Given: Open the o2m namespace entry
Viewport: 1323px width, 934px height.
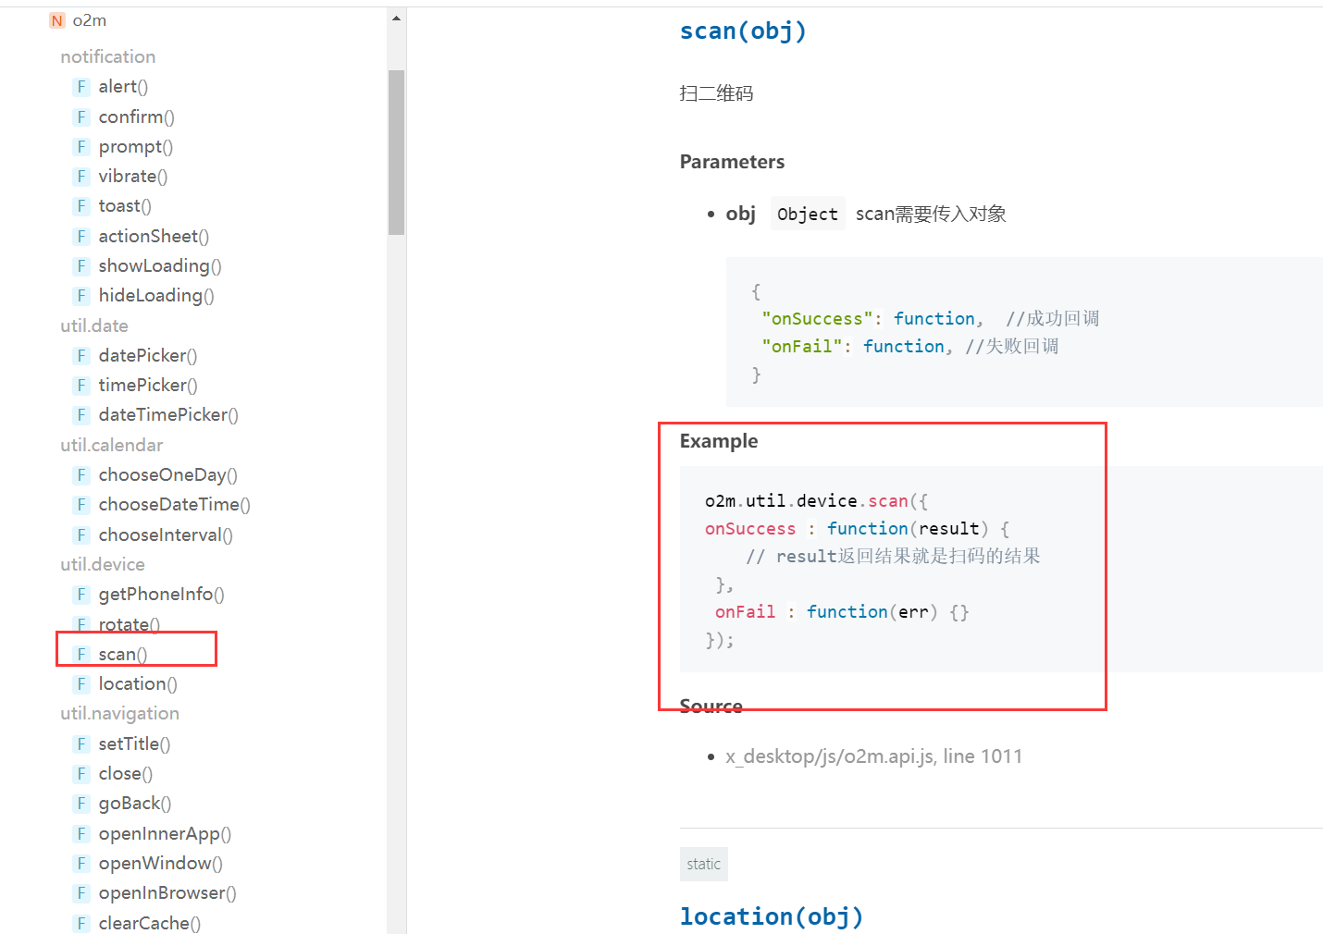Looking at the screenshot, I should pyautogui.click(x=90, y=20).
